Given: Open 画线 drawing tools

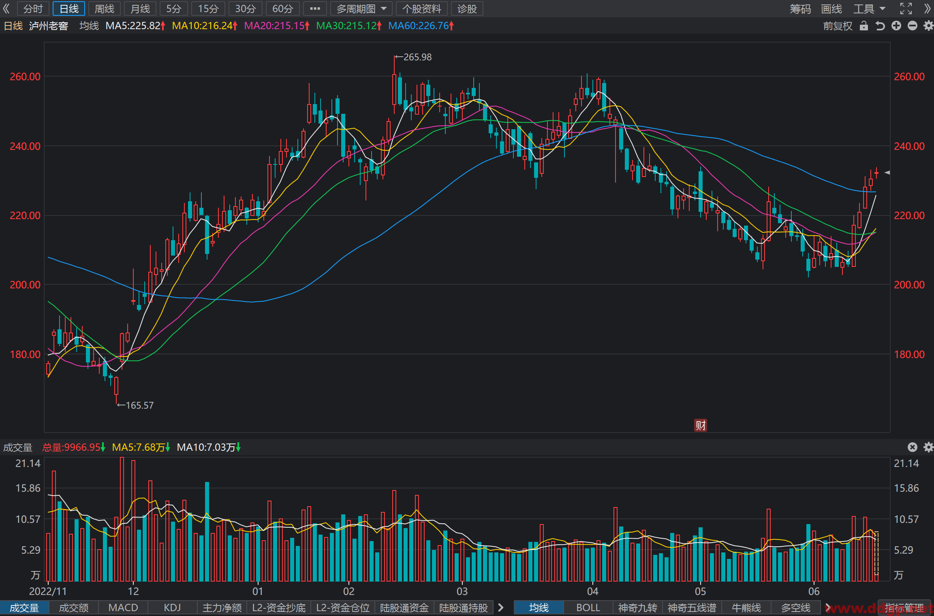Looking at the screenshot, I should point(831,9).
